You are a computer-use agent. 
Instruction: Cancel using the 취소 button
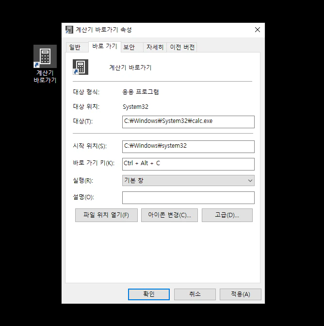(195, 294)
